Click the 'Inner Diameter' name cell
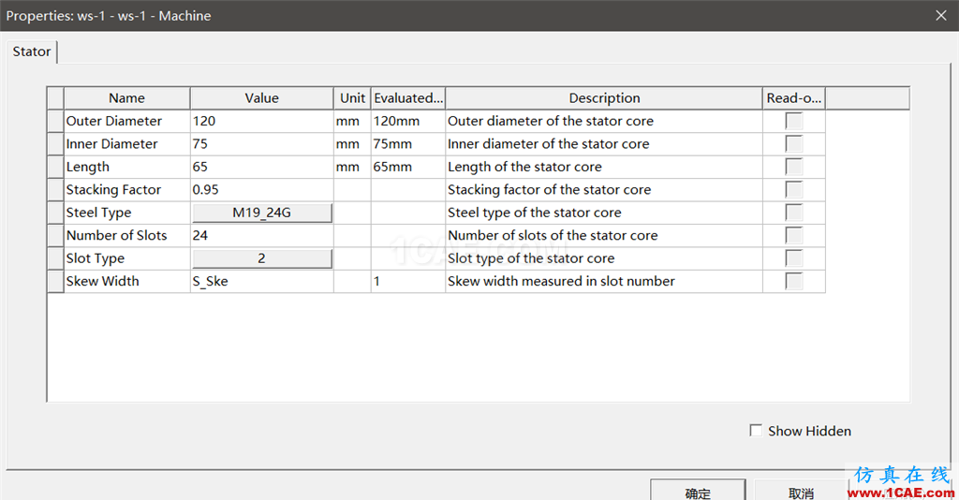Screen dimensions: 959x500 coord(127,143)
